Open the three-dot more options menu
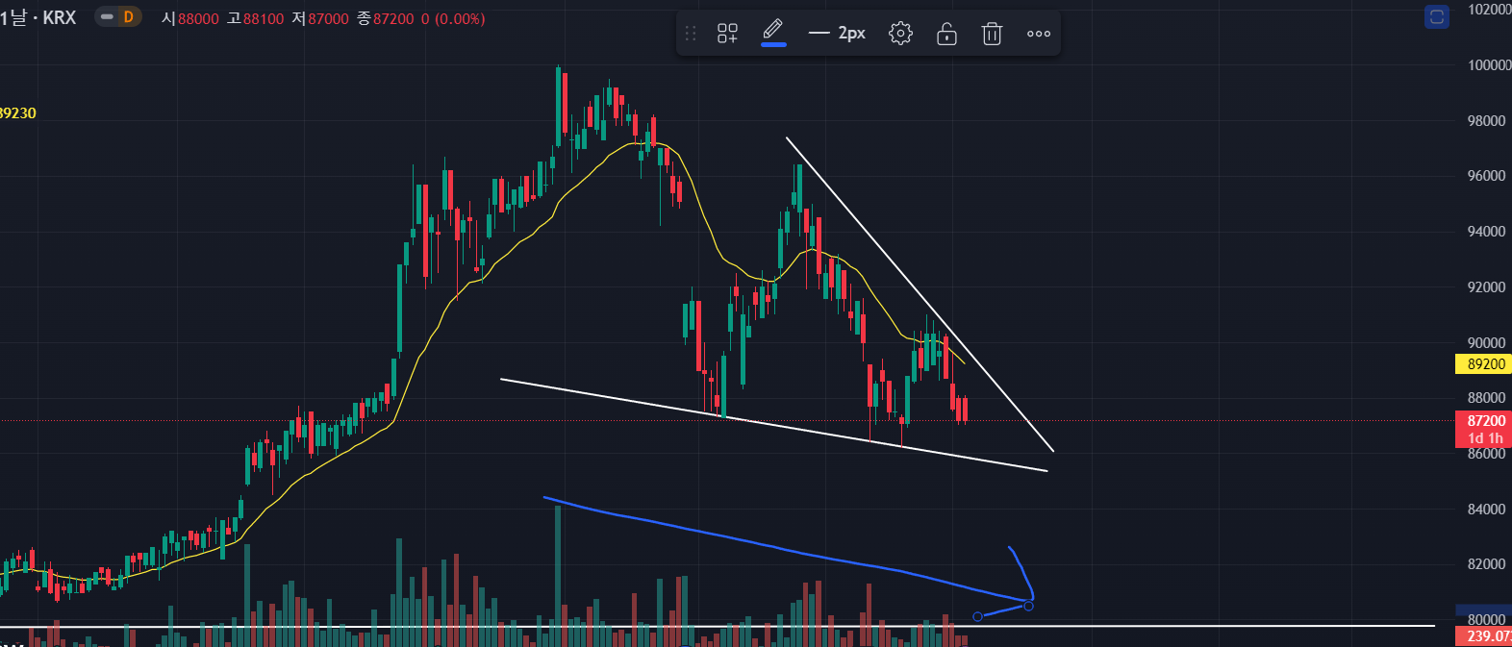The image size is (1512, 647). (x=1039, y=34)
